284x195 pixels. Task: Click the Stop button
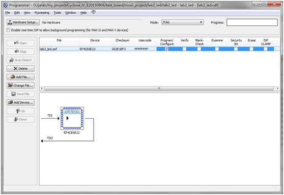pyautogui.click(x=20, y=51)
